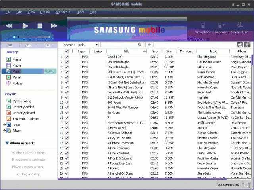
Task: Open the Create menu
Action: [45, 12]
